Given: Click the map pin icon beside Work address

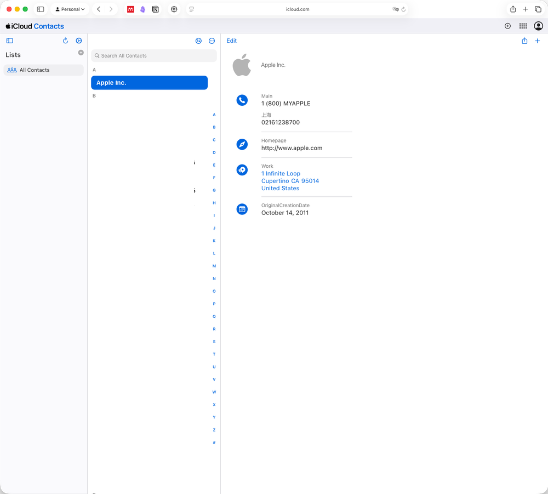Looking at the screenshot, I should coord(242,170).
